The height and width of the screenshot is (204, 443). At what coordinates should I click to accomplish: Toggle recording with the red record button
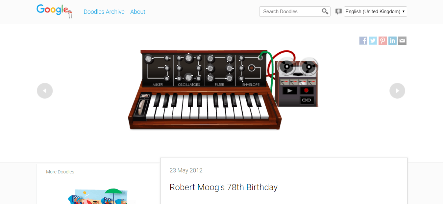coord(307,90)
